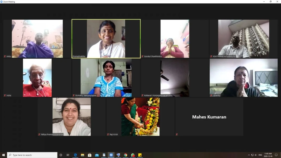Select ASAITHAMBISHVARAN.N's video tile
This screenshot has width=281, height=158.
coord(244,39)
